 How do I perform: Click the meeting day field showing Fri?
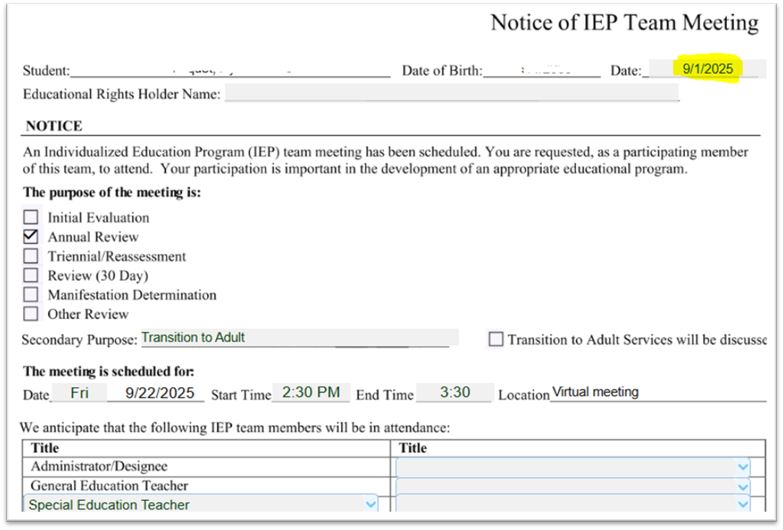[79, 393]
